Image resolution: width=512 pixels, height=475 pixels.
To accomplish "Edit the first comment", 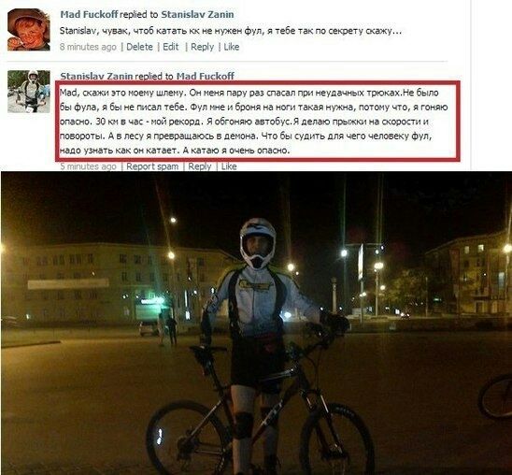I will click(x=170, y=47).
